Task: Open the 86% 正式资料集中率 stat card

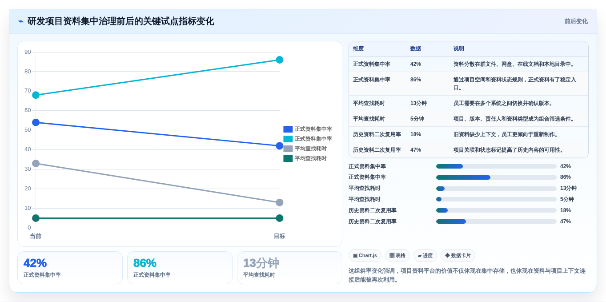Action: (180, 268)
